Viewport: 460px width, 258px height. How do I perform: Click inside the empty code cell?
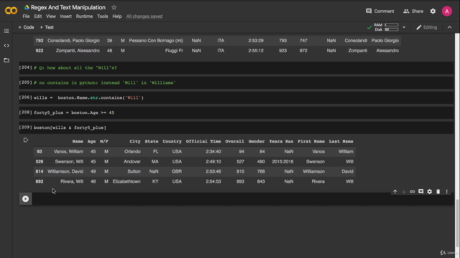coord(243,199)
